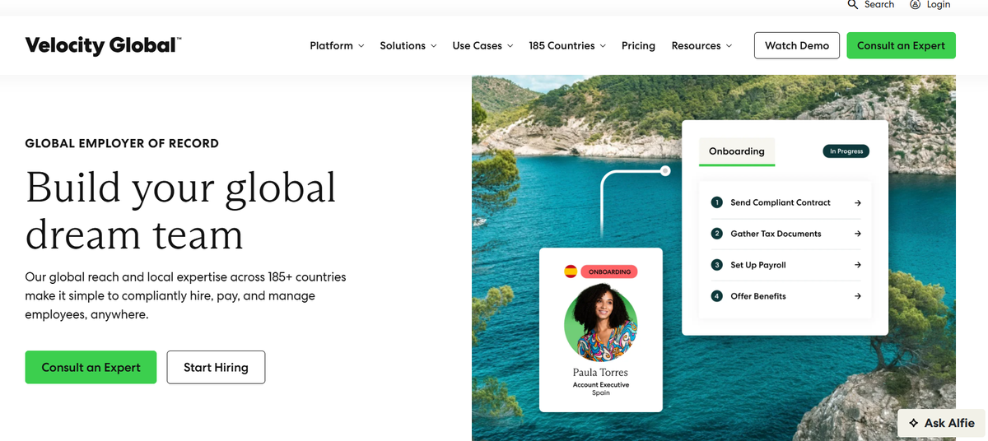
Task: Click the Spain flag icon
Action: pyautogui.click(x=571, y=272)
